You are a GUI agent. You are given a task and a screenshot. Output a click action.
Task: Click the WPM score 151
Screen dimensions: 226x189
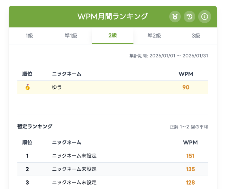[x=191, y=156]
